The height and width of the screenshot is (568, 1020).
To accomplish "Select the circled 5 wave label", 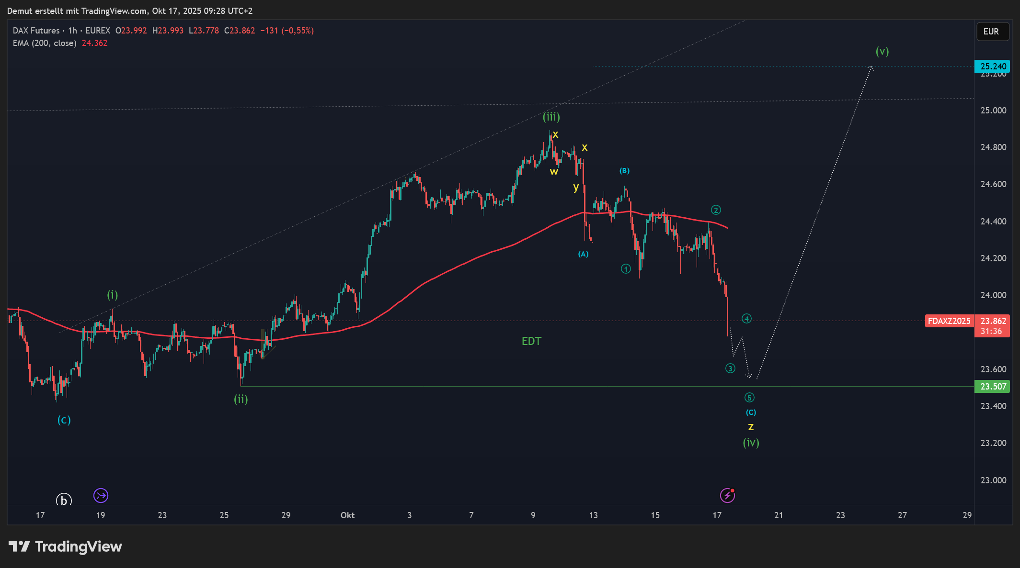I will click(749, 398).
